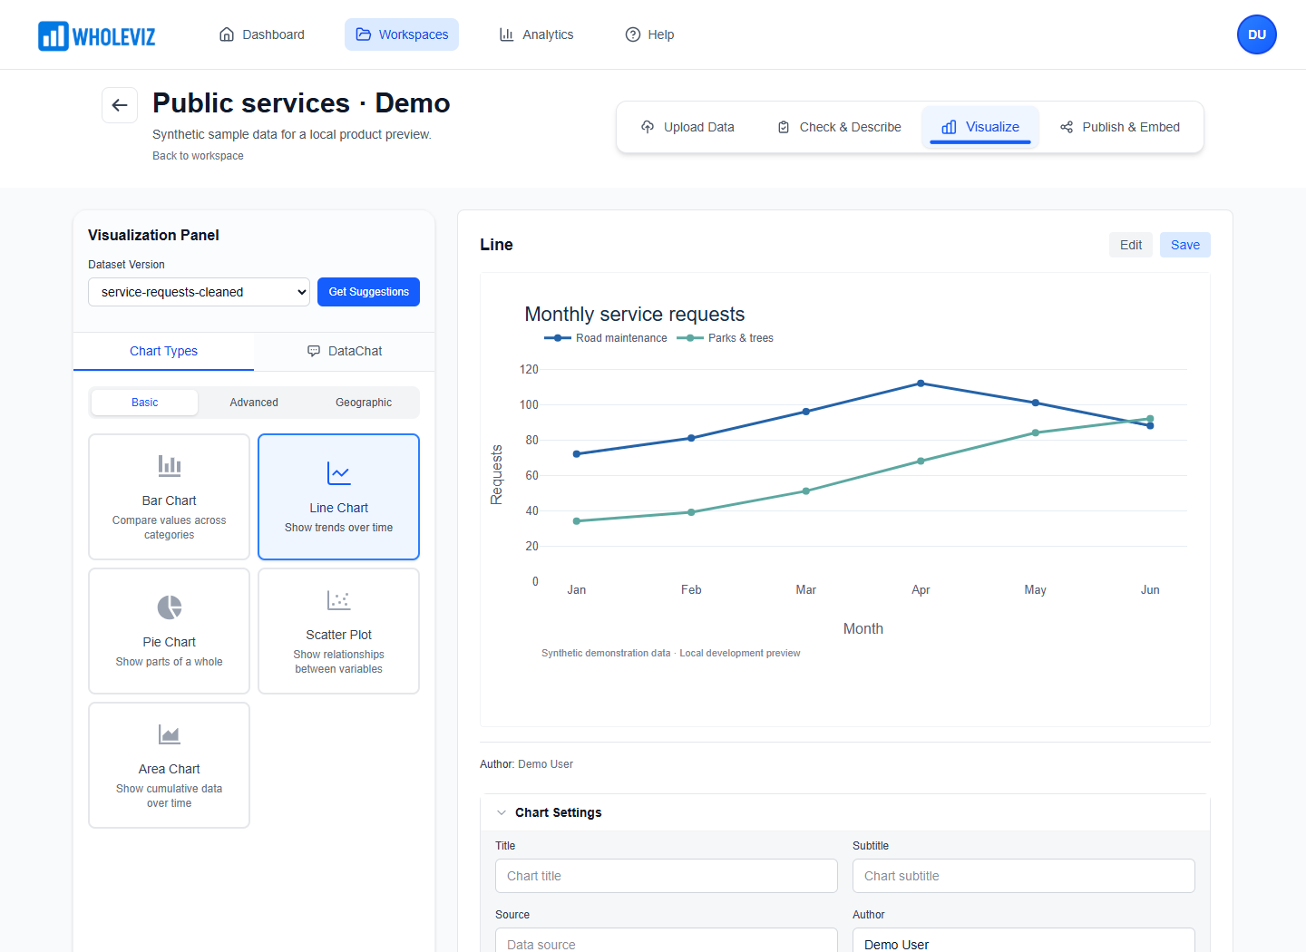Open the Help nav item
Viewport: 1306px width, 952px height.
pos(649,34)
